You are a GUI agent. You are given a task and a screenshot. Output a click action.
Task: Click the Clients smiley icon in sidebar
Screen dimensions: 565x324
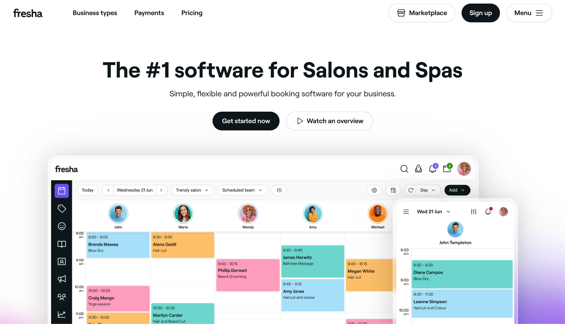point(62,226)
